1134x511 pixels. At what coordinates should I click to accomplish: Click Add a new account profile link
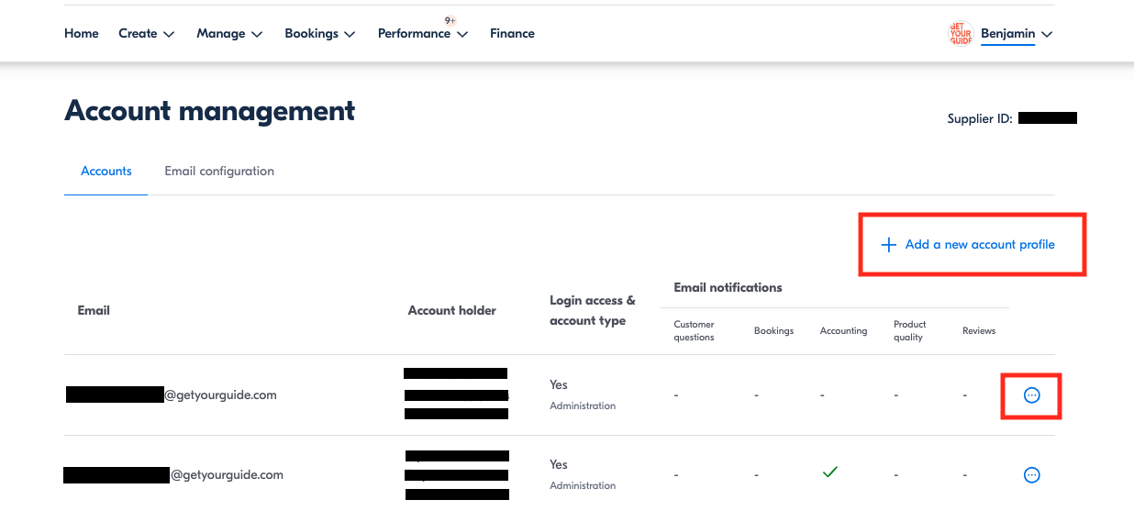point(979,245)
